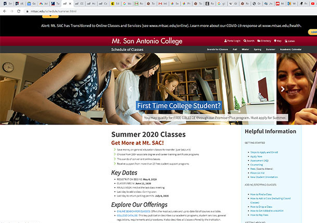Open the Fall schedule menu item

pos(235,49)
